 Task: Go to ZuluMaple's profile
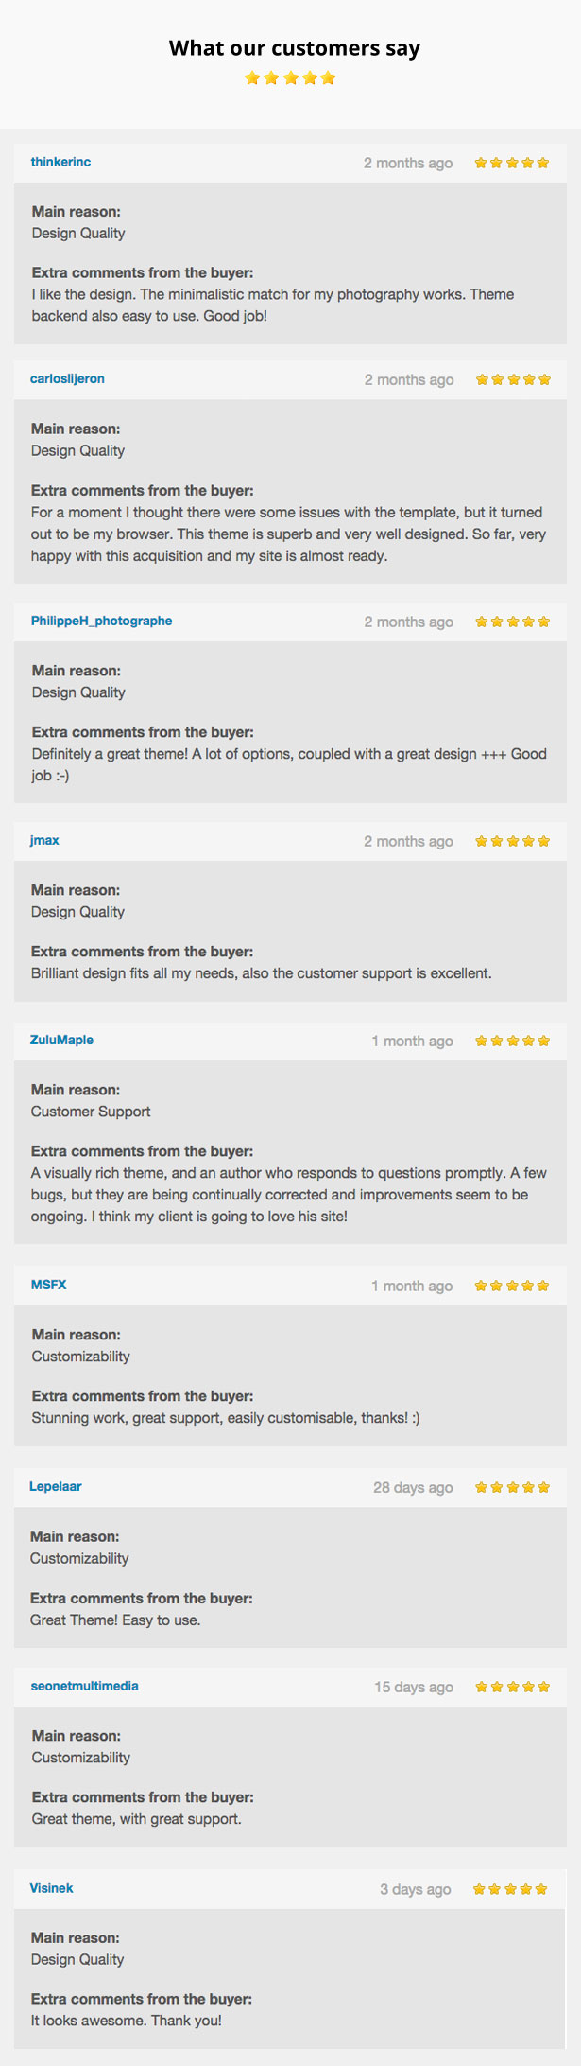pyautogui.click(x=61, y=1040)
